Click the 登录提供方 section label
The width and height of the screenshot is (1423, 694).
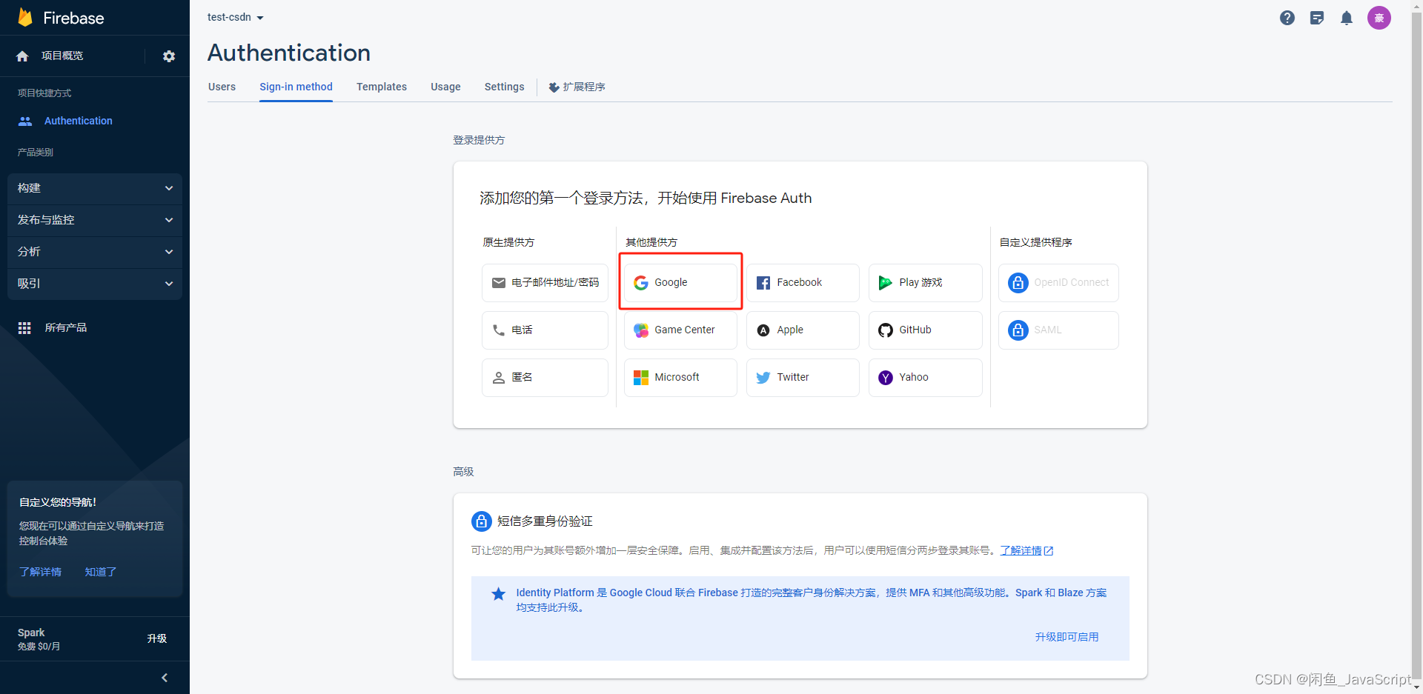click(479, 140)
